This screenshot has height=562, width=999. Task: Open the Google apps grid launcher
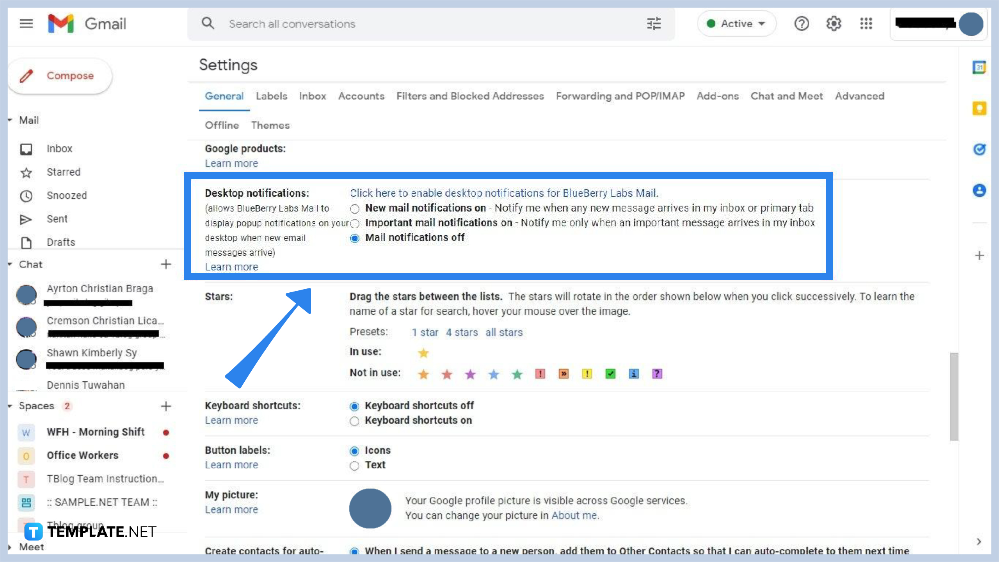point(866,23)
